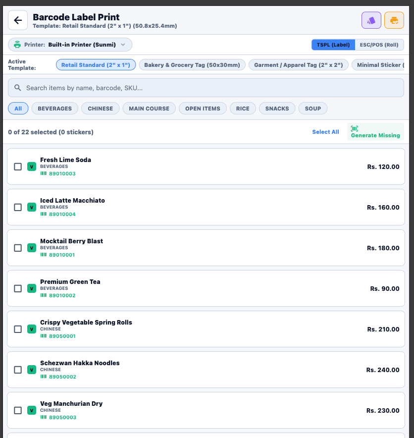The image size is (414, 438).
Task: Go back using the arrow button
Action: 18,20
